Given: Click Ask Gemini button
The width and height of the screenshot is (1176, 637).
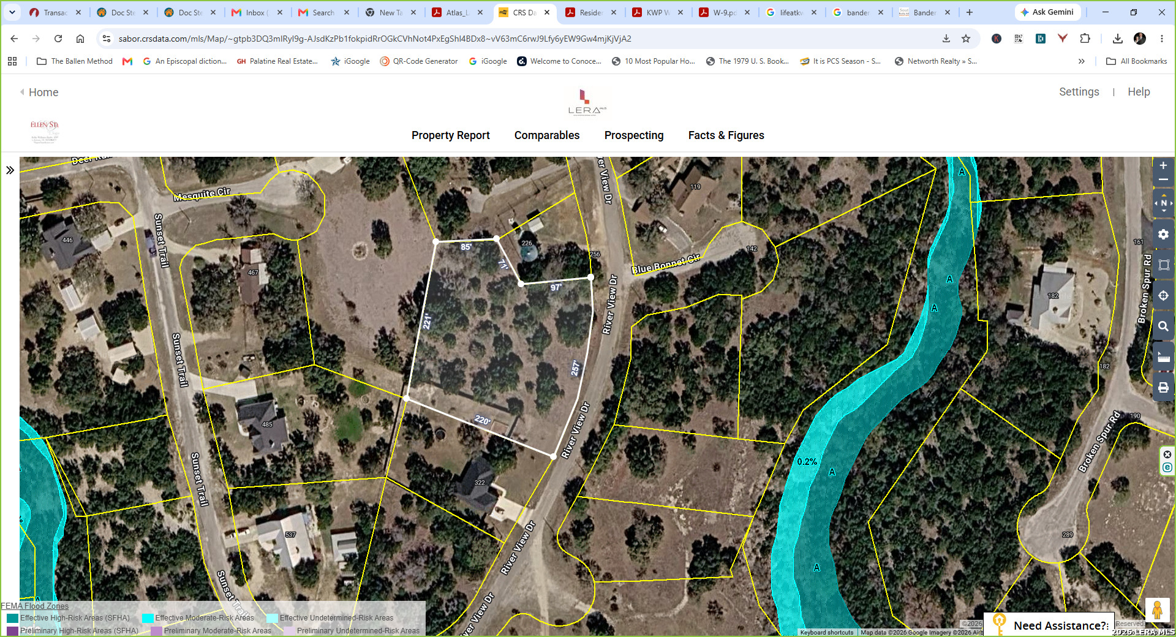Looking at the screenshot, I should 1047,12.
